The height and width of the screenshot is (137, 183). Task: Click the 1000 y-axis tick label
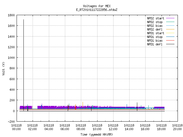coord(11,58)
